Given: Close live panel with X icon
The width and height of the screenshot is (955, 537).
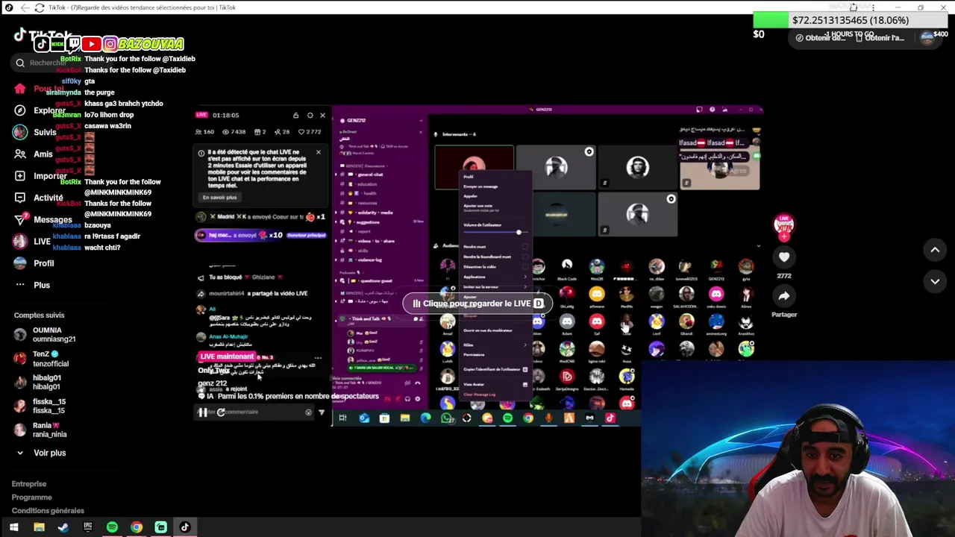Looking at the screenshot, I should (322, 116).
